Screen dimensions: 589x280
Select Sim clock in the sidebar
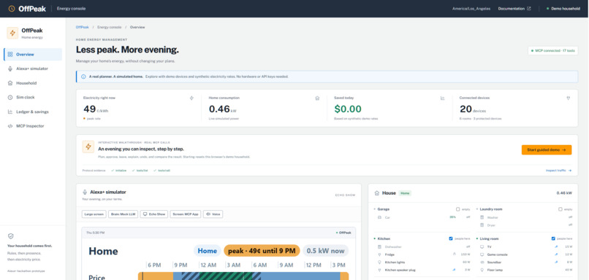33,98
